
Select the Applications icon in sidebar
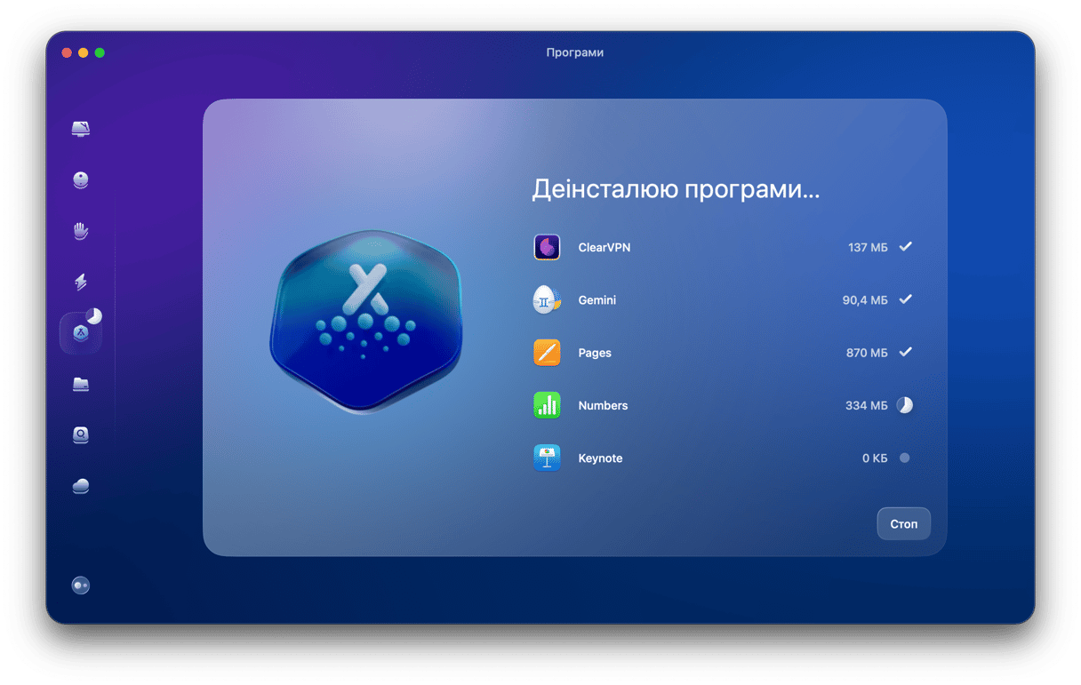click(x=81, y=333)
